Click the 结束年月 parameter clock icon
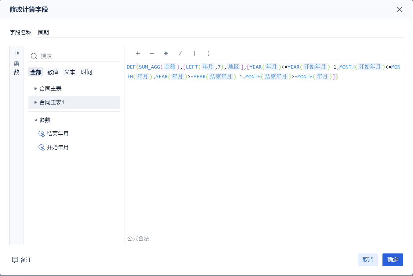 point(42,134)
